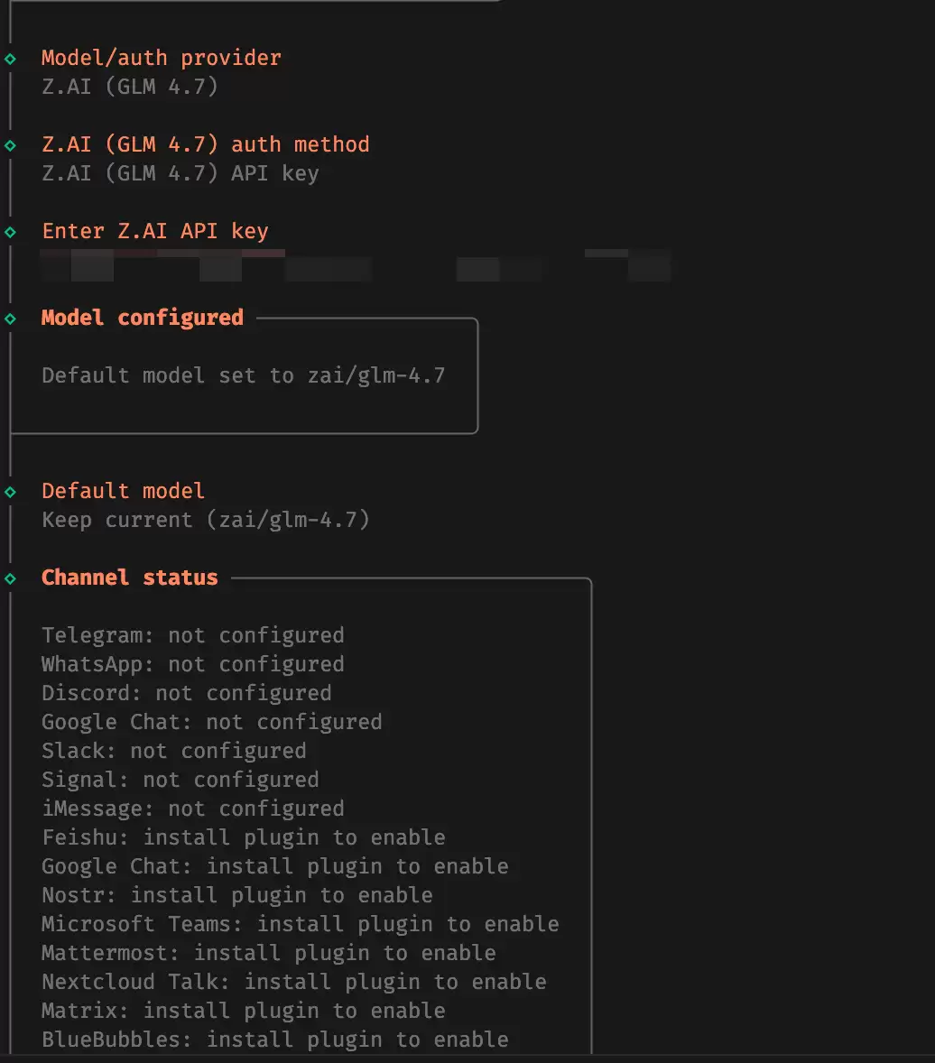Click the redacted Z.AI API key field
Viewport: 935px width, 1063px height.
pos(356,267)
